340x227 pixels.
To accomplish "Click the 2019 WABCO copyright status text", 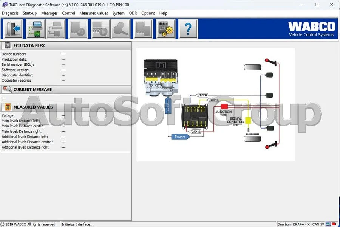I will 28,224.
